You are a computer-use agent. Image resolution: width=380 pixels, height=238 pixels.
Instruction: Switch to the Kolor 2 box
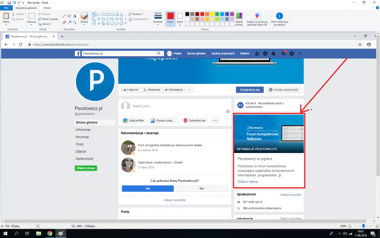[180, 19]
